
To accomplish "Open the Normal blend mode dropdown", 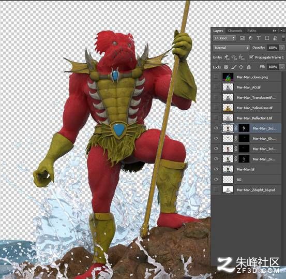I will pyautogui.click(x=231, y=48).
